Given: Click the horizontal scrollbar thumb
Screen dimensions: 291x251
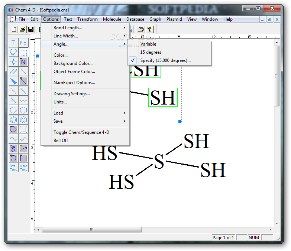Looking at the screenshot, I should pos(92,229).
